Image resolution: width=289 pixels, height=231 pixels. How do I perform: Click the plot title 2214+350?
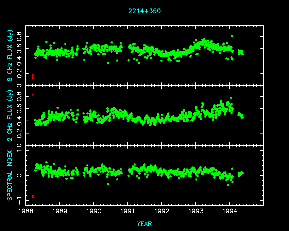coord(144,11)
